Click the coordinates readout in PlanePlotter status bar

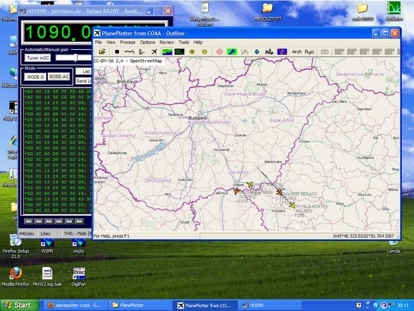(x=365, y=236)
